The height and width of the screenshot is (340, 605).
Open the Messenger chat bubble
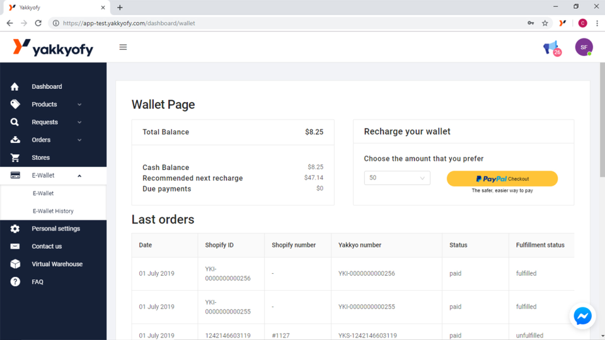point(582,316)
